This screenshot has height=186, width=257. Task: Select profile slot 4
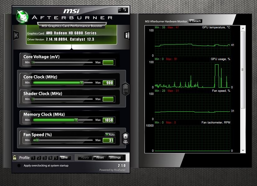click(x=50, y=158)
